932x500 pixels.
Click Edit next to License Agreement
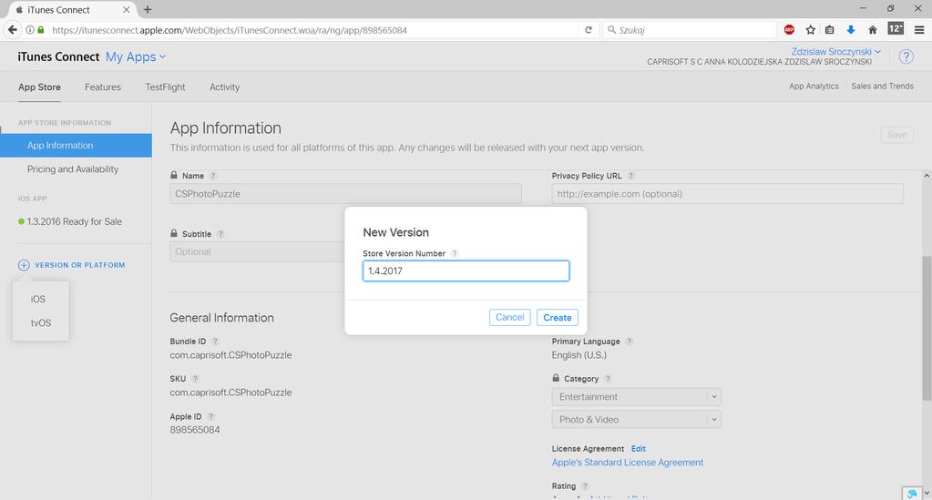tap(639, 449)
